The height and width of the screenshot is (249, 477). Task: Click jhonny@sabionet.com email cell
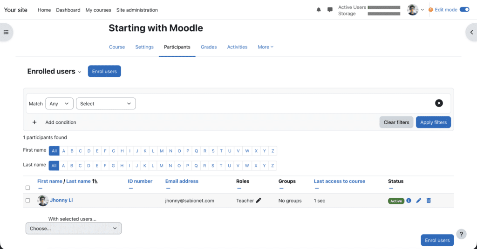click(190, 201)
